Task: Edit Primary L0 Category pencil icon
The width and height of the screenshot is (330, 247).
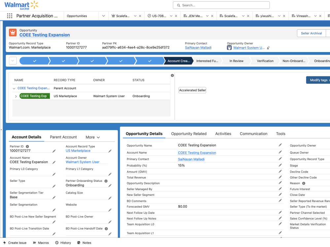Action: pos(54,174)
